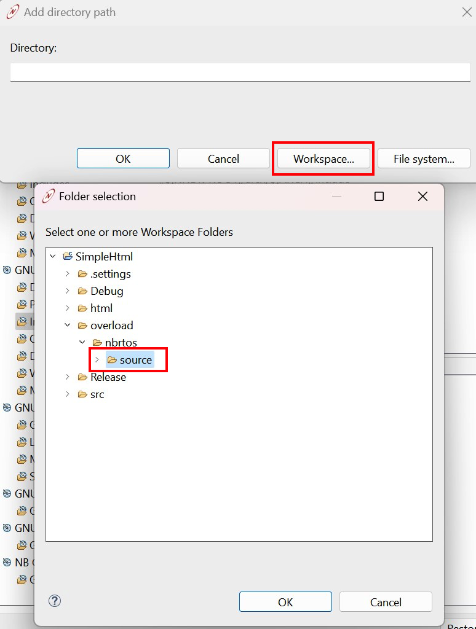Type in the Directory input field
Viewport: 476px width, 629px height.
240,72
